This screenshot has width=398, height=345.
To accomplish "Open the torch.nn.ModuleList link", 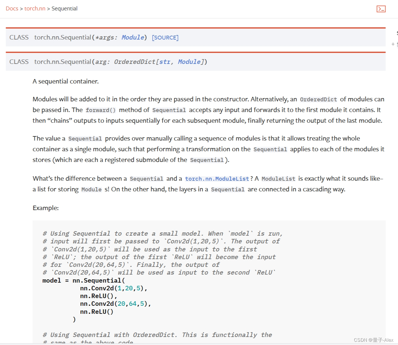I will (x=217, y=179).
